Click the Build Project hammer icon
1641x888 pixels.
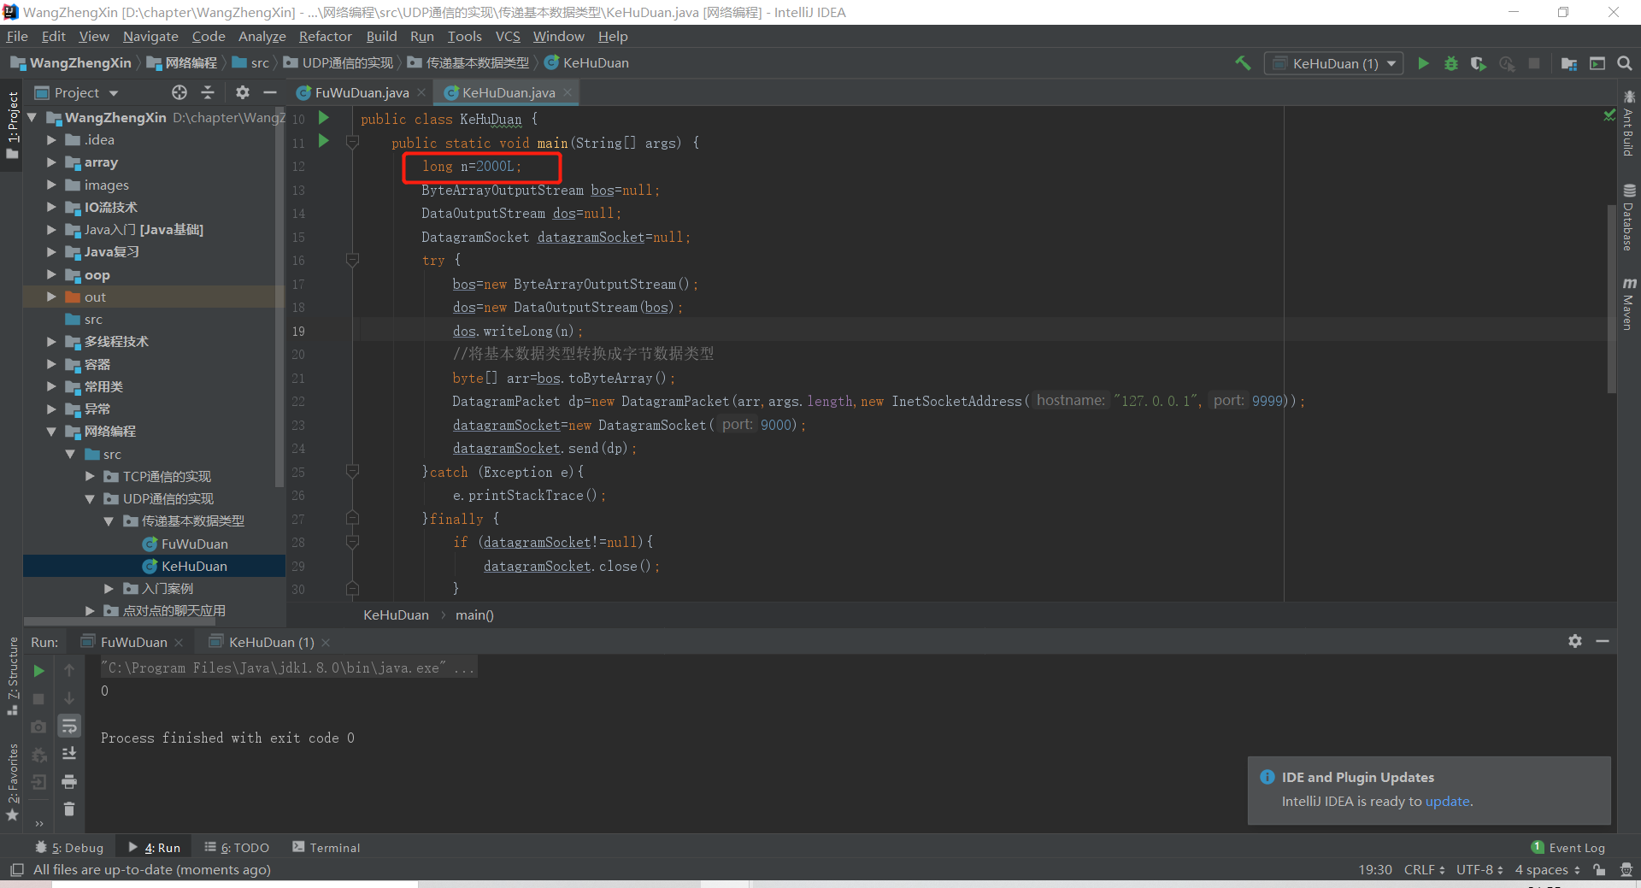[x=1243, y=63]
